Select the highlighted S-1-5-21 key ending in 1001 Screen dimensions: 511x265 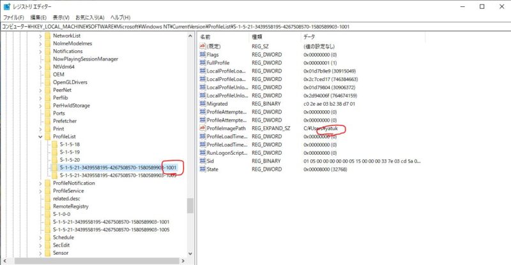[x=118, y=168]
